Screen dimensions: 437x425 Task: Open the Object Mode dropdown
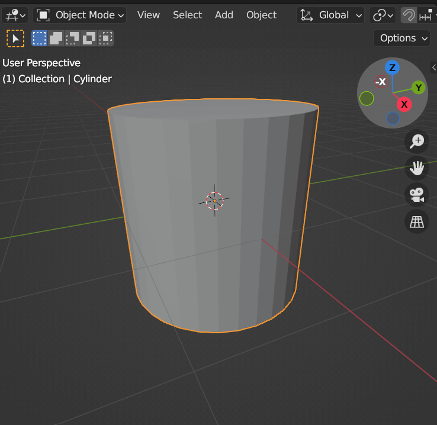click(x=80, y=15)
